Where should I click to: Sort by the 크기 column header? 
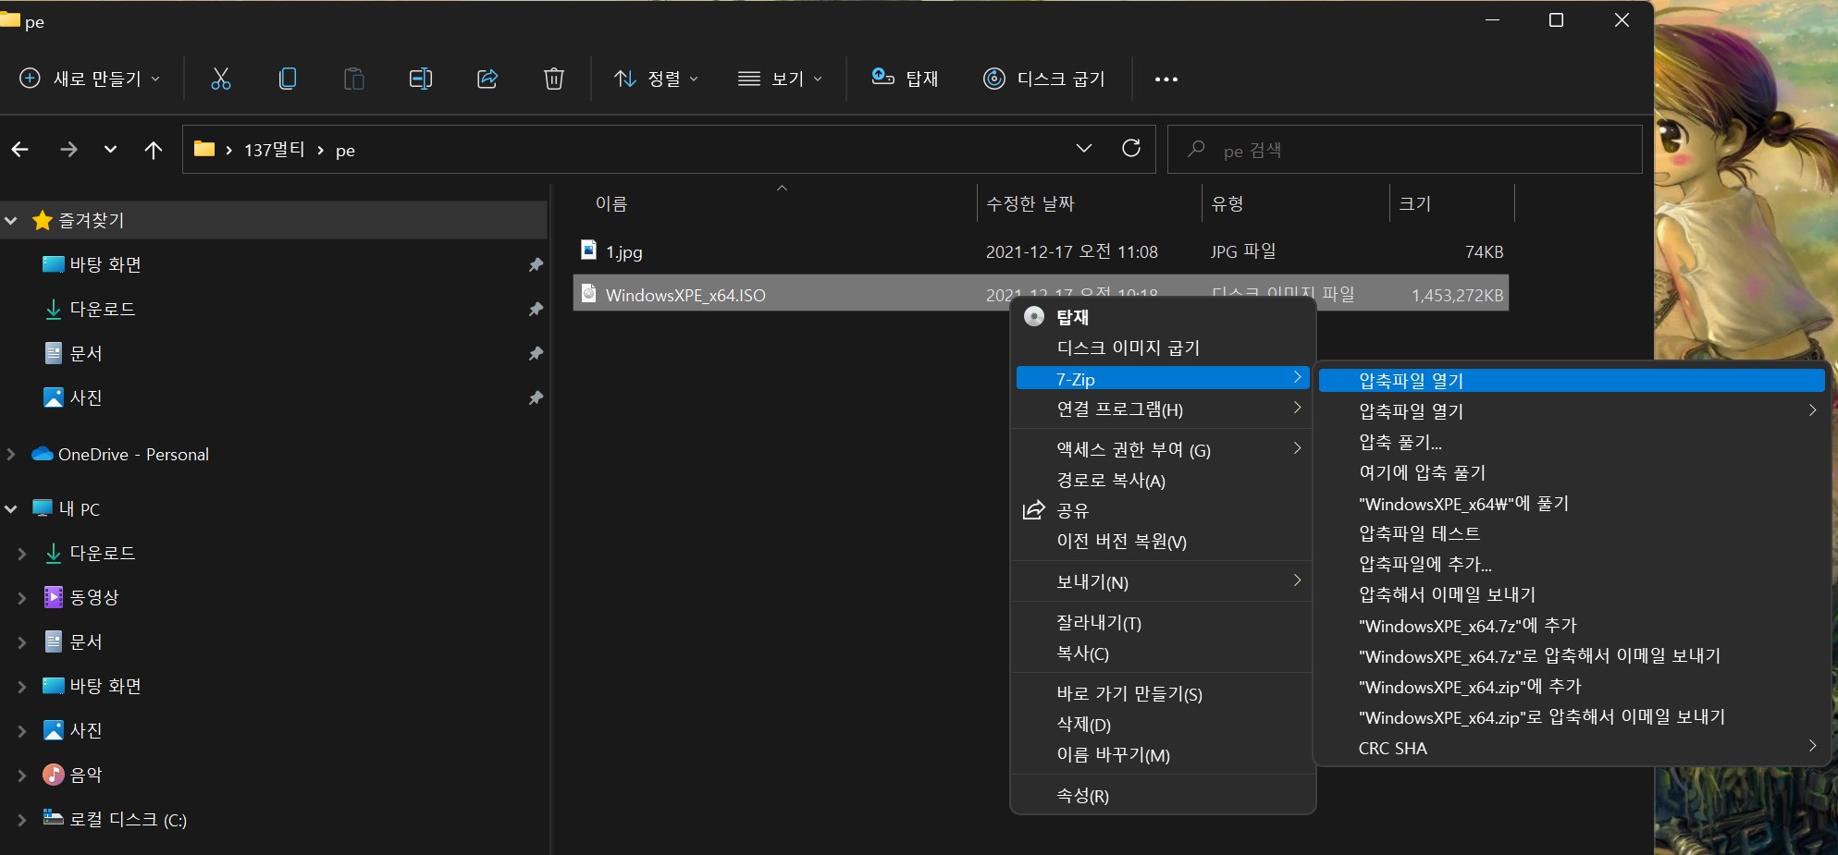1414,203
